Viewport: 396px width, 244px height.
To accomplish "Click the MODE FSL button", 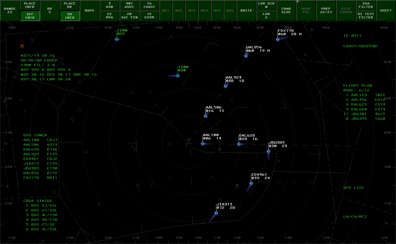I will coord(306,11).
